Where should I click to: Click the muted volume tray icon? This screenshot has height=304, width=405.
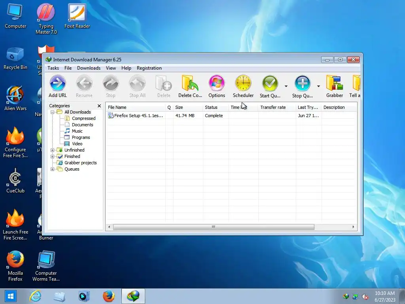[365, 297]
